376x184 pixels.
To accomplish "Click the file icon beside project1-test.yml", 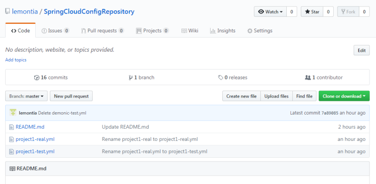I will [x=11, y=152].
